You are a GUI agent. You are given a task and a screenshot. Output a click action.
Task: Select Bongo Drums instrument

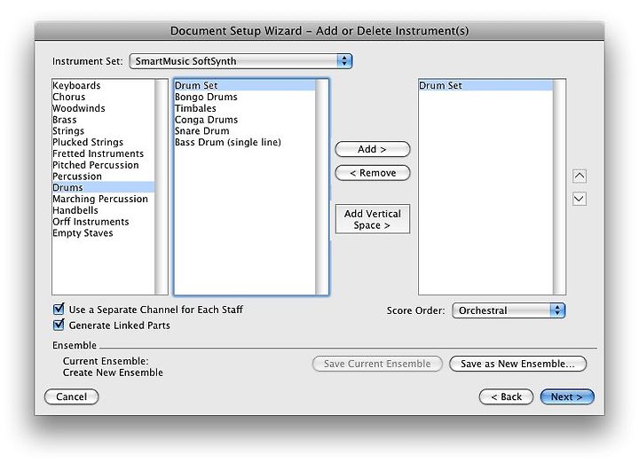point(245,97)
